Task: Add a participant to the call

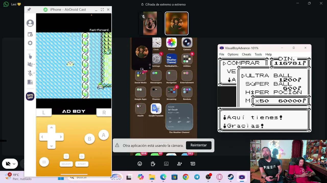Action: pos(180,164)
